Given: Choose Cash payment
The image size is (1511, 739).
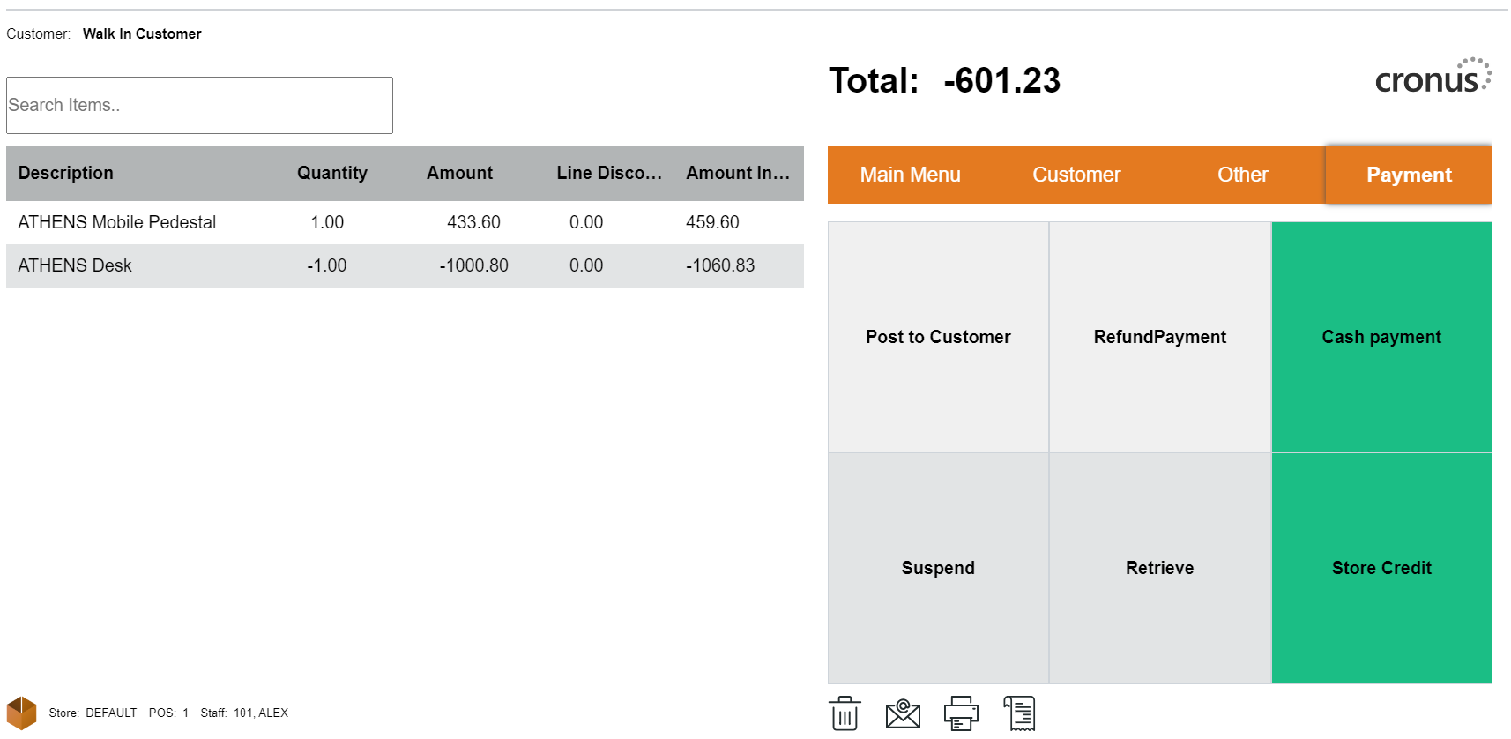Looking at the screenshot, I should tap(1381, 337).
